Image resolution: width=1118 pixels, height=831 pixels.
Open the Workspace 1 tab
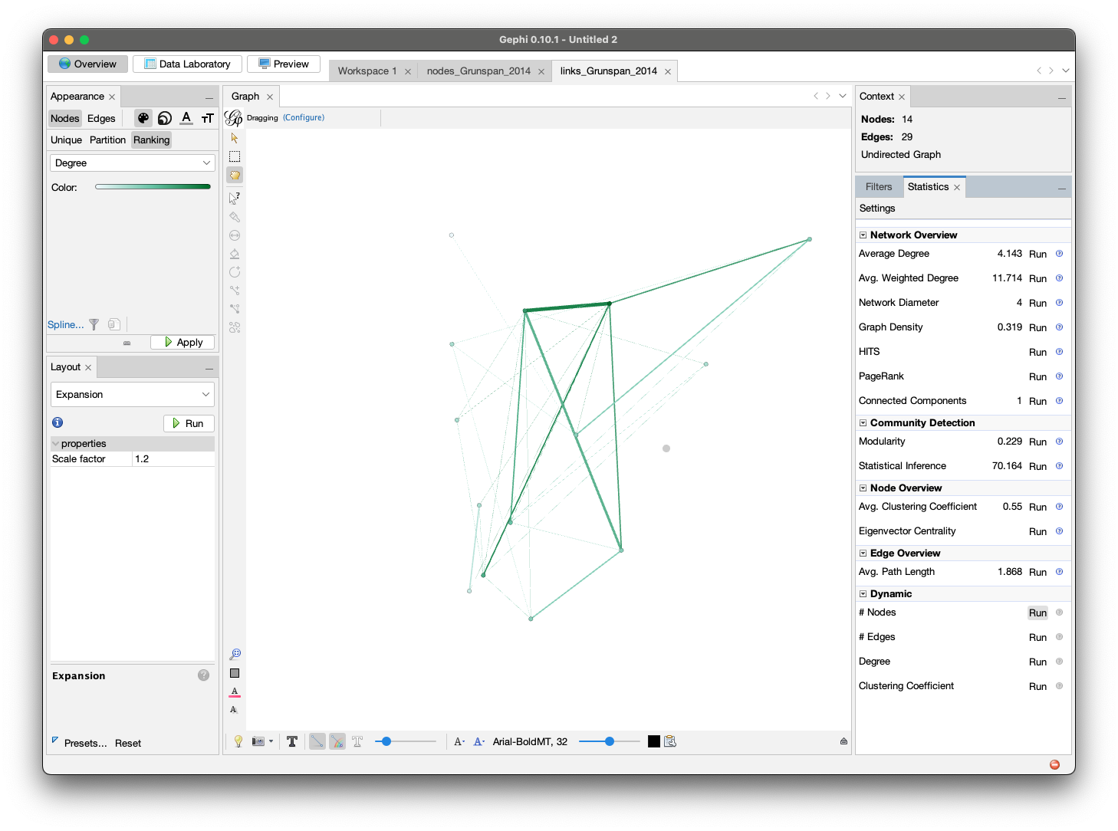pos(367,71)
